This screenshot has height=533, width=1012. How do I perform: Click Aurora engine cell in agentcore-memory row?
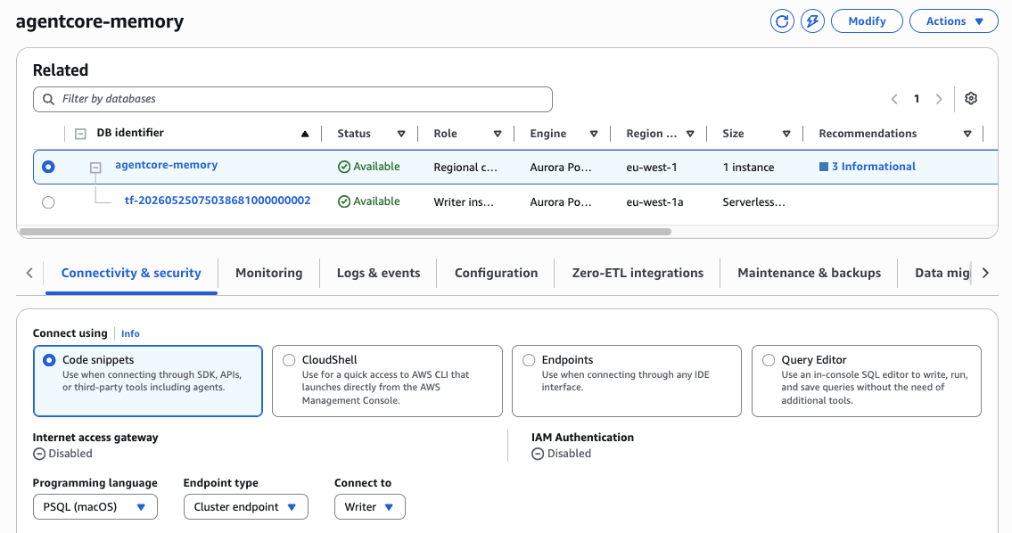560,168
